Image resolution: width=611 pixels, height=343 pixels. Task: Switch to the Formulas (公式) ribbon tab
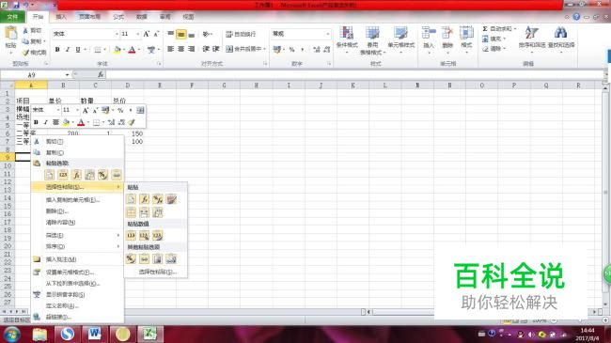(x=118, y=17)
